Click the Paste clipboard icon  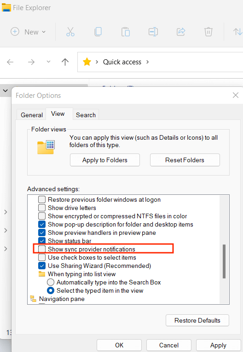(126, 32)
